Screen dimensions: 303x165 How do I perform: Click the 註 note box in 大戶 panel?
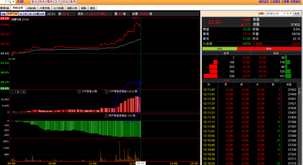[x=24, y=92]
